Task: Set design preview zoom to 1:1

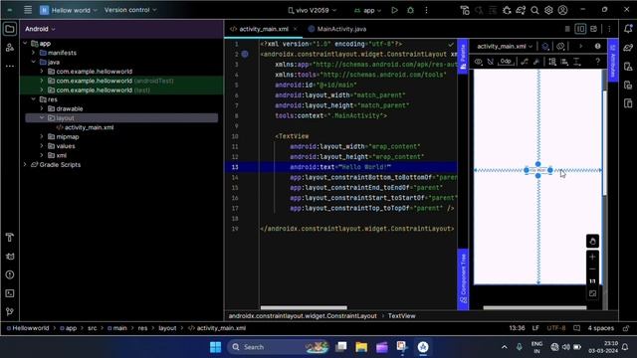Action: pyautogui.click(x=592, y=280)
